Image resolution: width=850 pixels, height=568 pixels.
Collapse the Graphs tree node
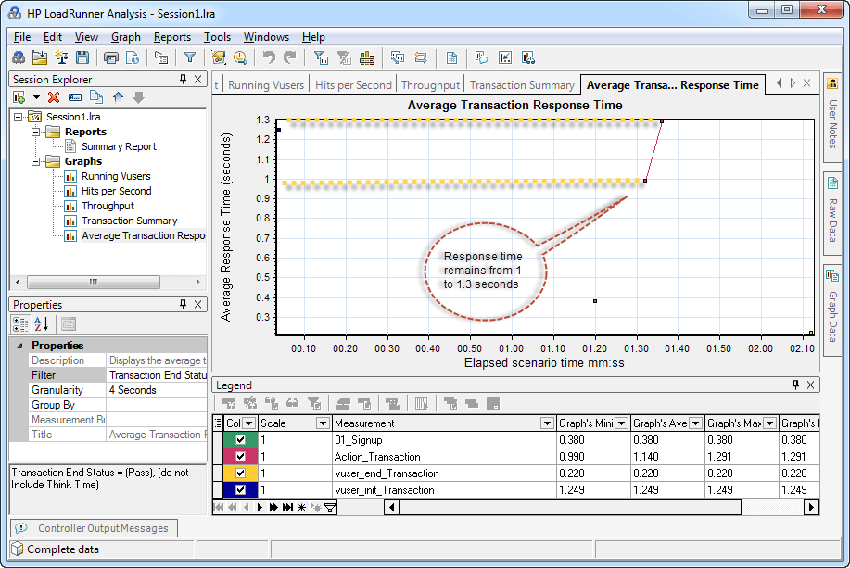(x=36, y=161)
